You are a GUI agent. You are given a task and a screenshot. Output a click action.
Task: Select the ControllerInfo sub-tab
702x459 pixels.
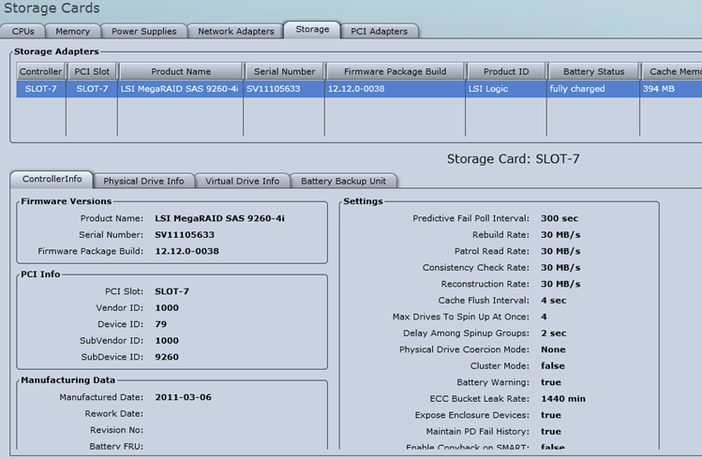click(52, 179)
